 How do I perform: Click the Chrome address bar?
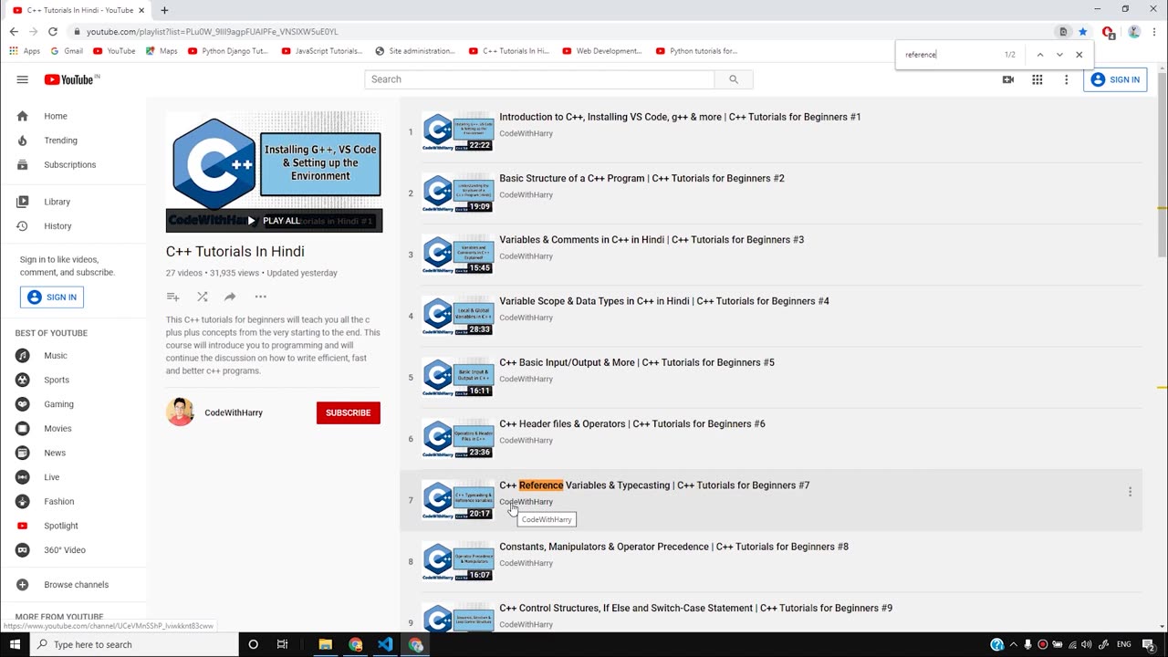pos(566,32)
